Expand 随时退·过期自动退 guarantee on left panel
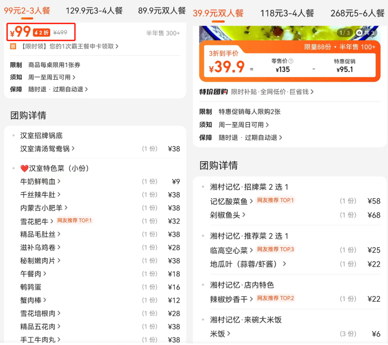Image resolution: width=388 pixels, height=345 pixels. point(58,89)
